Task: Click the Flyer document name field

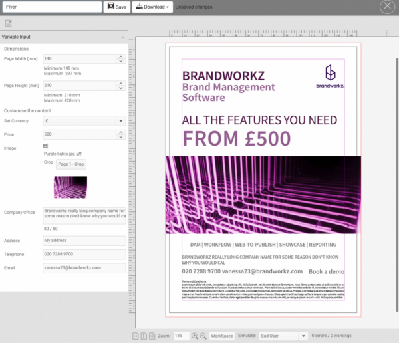Action: pyautogui.click(x=52, y=7)
